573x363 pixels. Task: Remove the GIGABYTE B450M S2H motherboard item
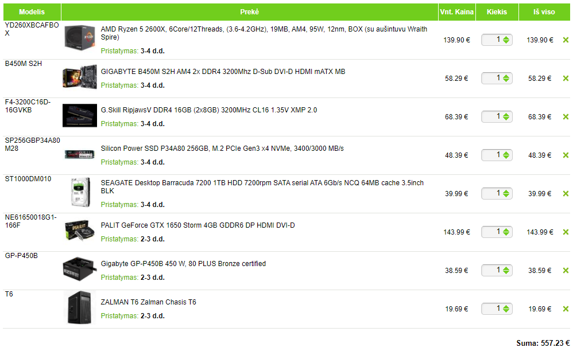click(x=566, y=79)
